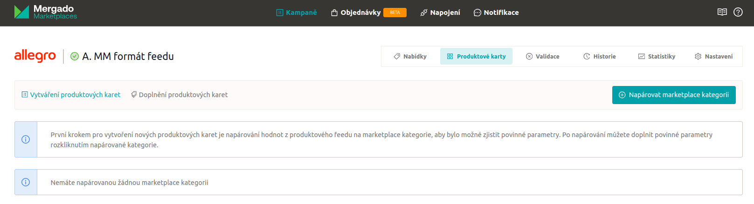The image size is (754, 204).
Task: Open the Nastavení tab
Action: tap(713, 56)
